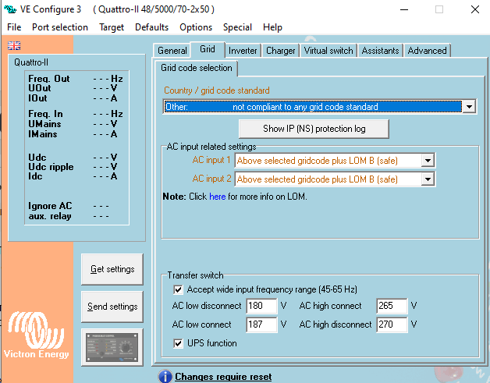
Task: Click the 'aux. relay' status label
Action: (50, 216)
